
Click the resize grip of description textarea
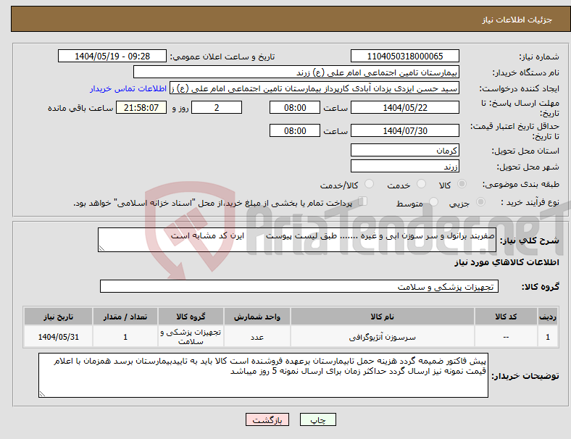pyautogui.click(x=101, y=248)
